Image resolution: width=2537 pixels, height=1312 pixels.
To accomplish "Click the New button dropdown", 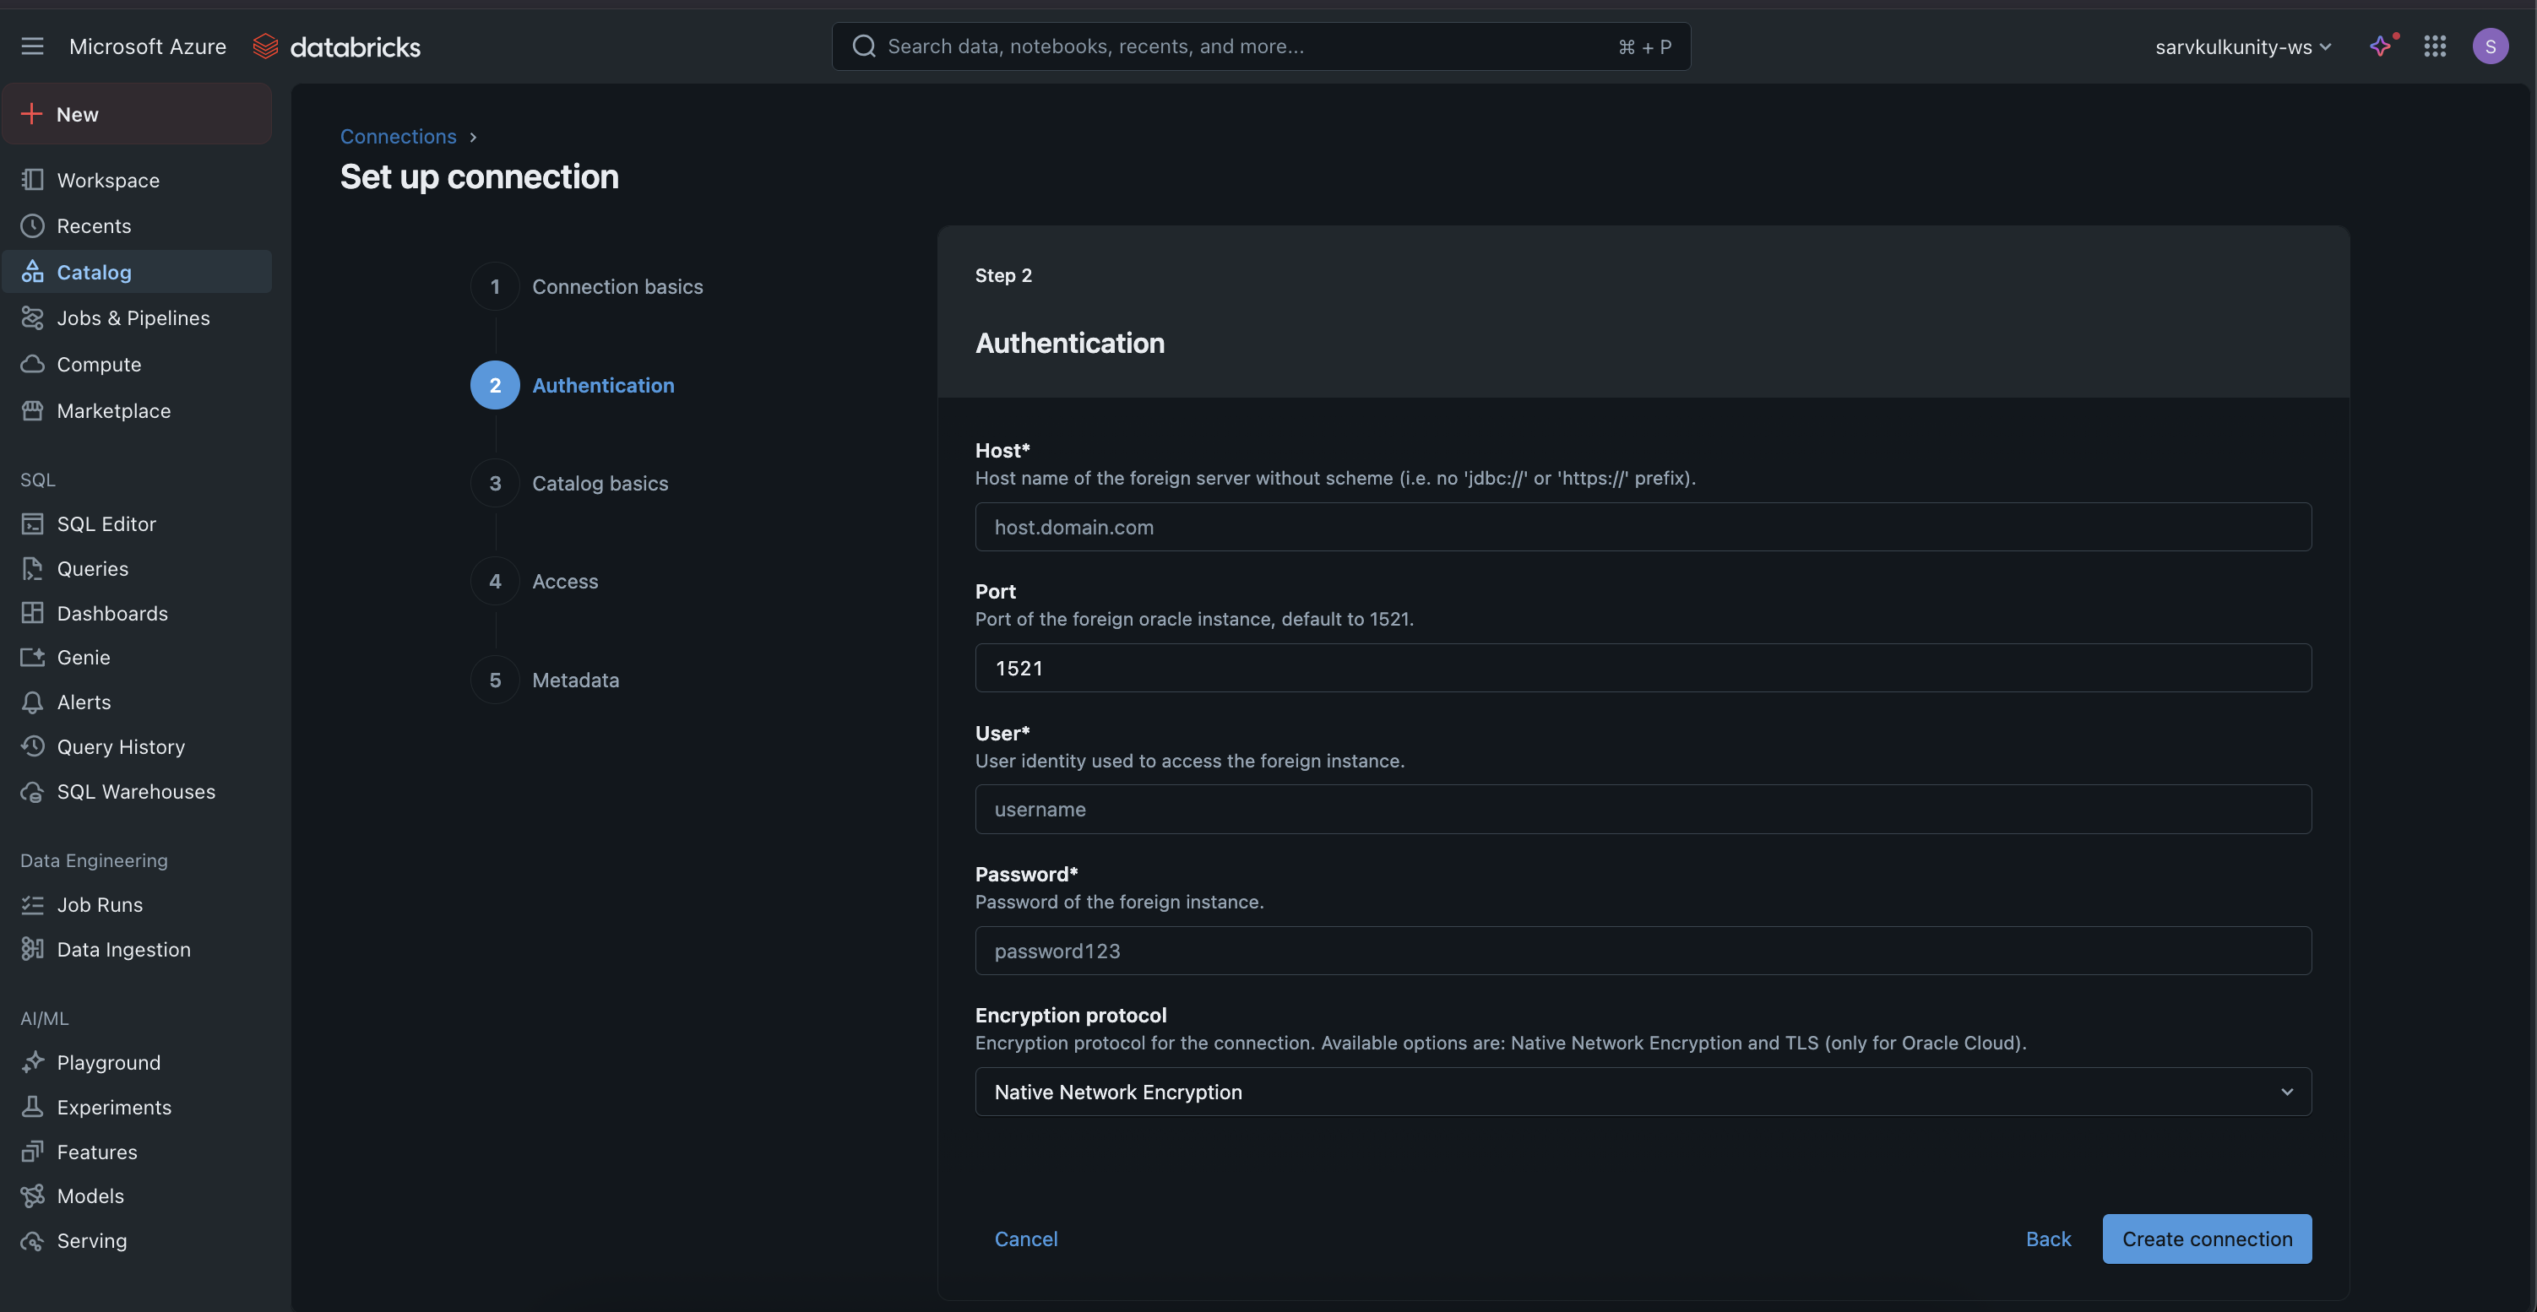I will coord(137,114).
